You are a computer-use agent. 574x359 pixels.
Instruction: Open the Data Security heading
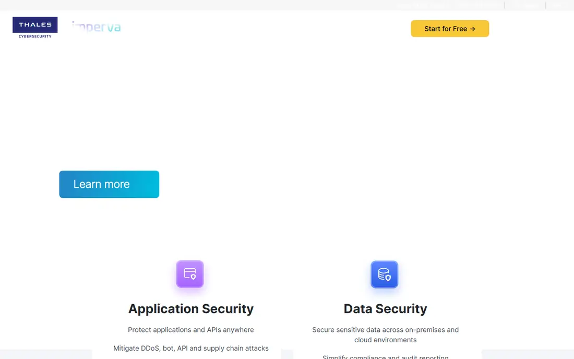pos(385,308)
